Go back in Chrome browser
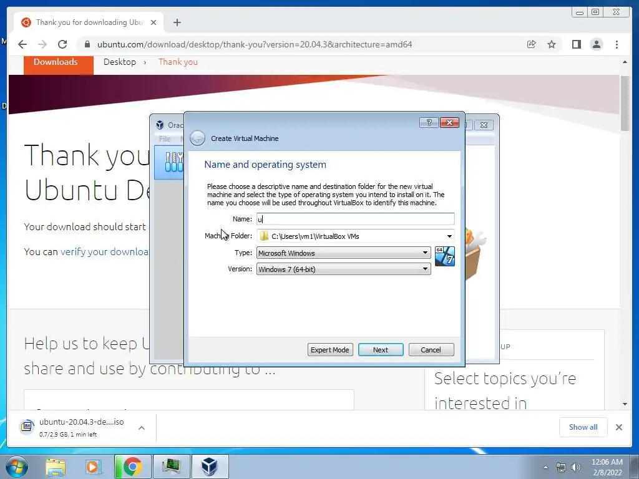The image size is (639, 479). [x=22, y=44]
